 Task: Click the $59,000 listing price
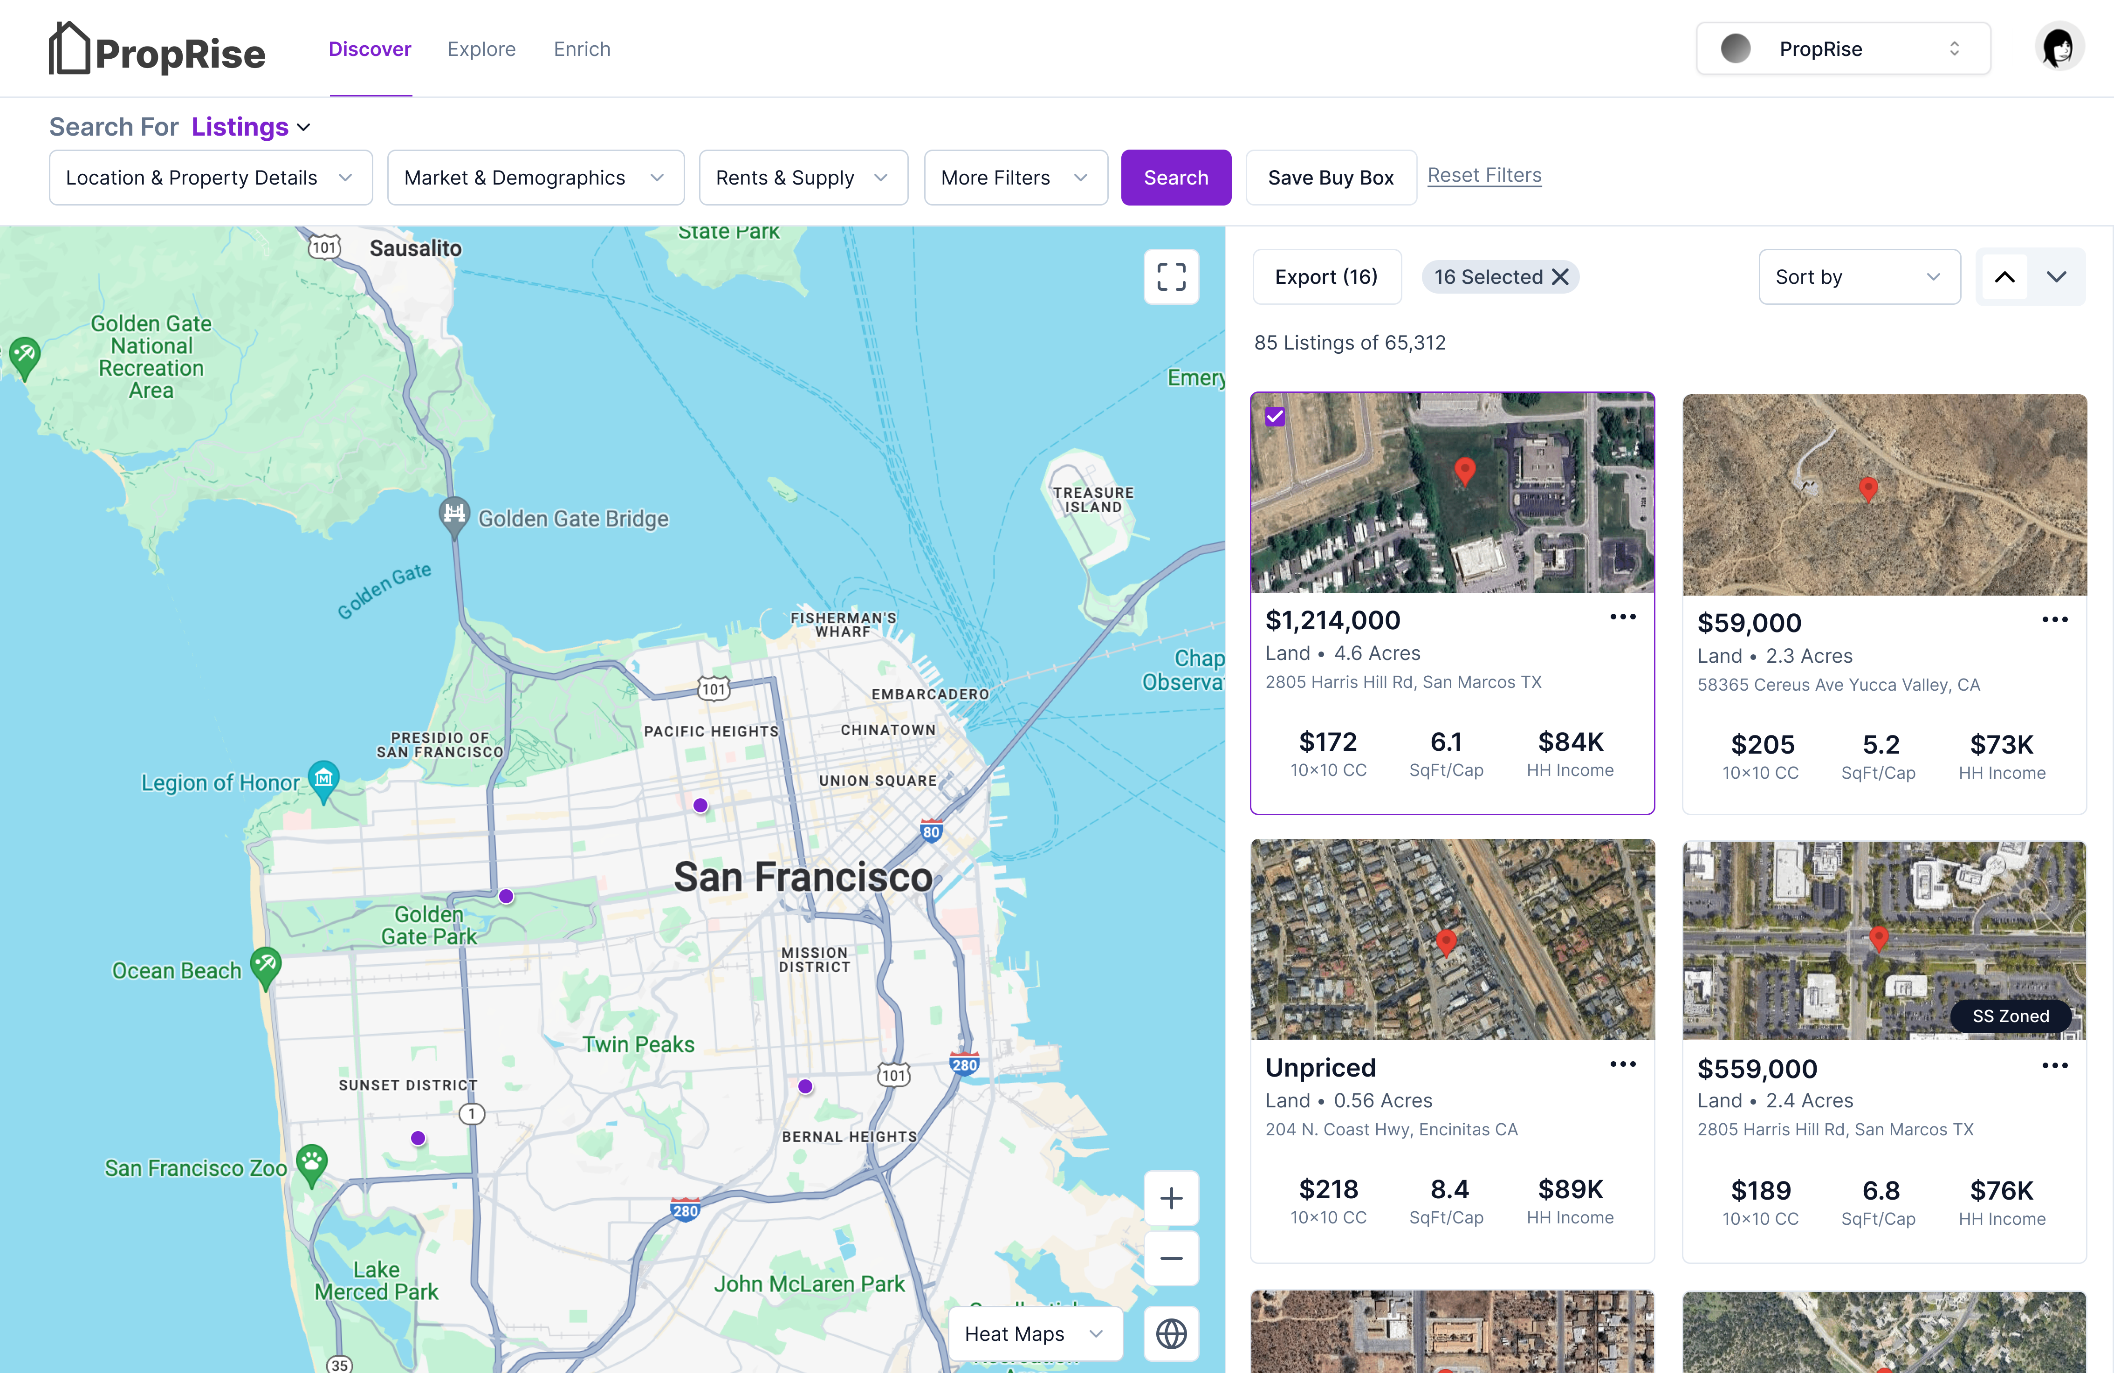[1749, 623]
